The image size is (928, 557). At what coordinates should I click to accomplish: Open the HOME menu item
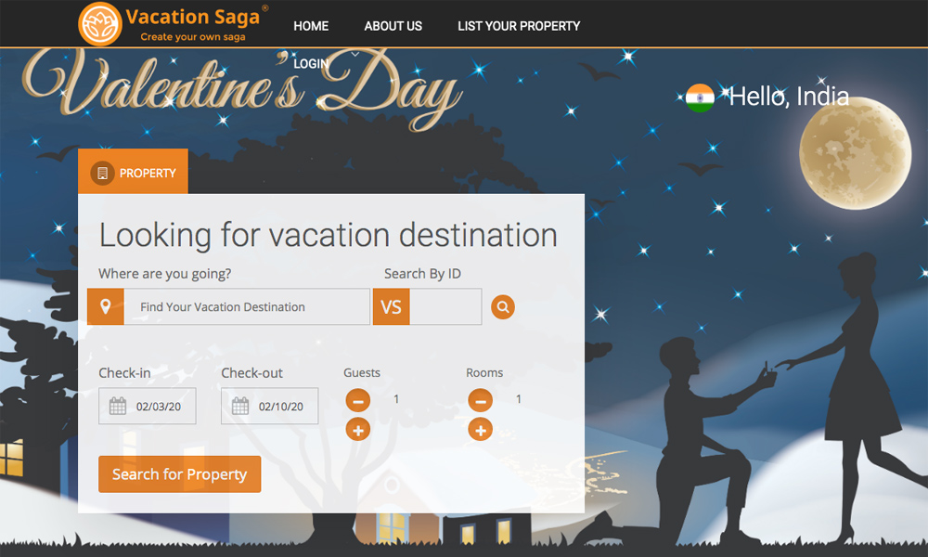311,26
